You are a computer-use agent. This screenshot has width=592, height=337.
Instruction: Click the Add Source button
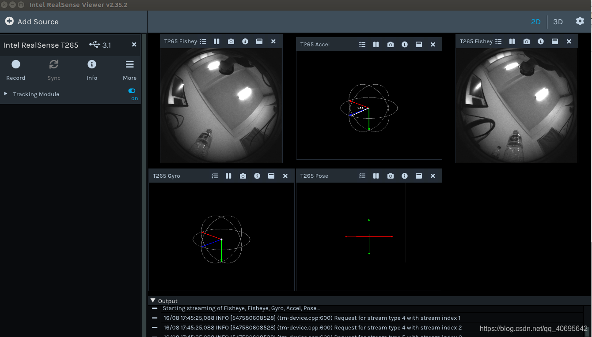coord(32,22)
